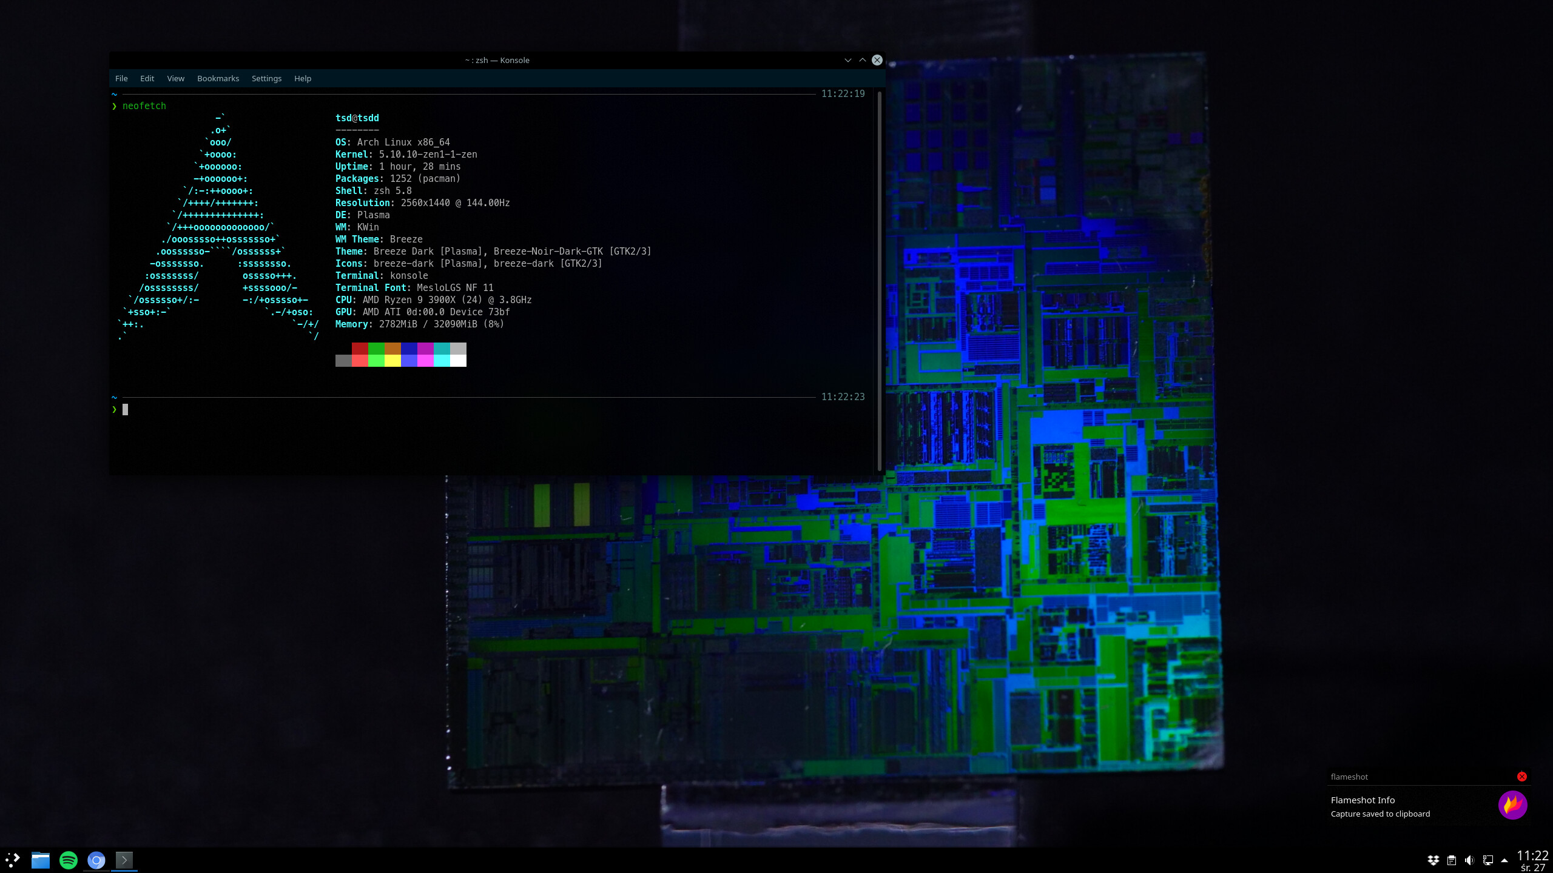
Task: Click the 'Uptime: 1 hour, 28 mins' line
Action: (398, 166)
